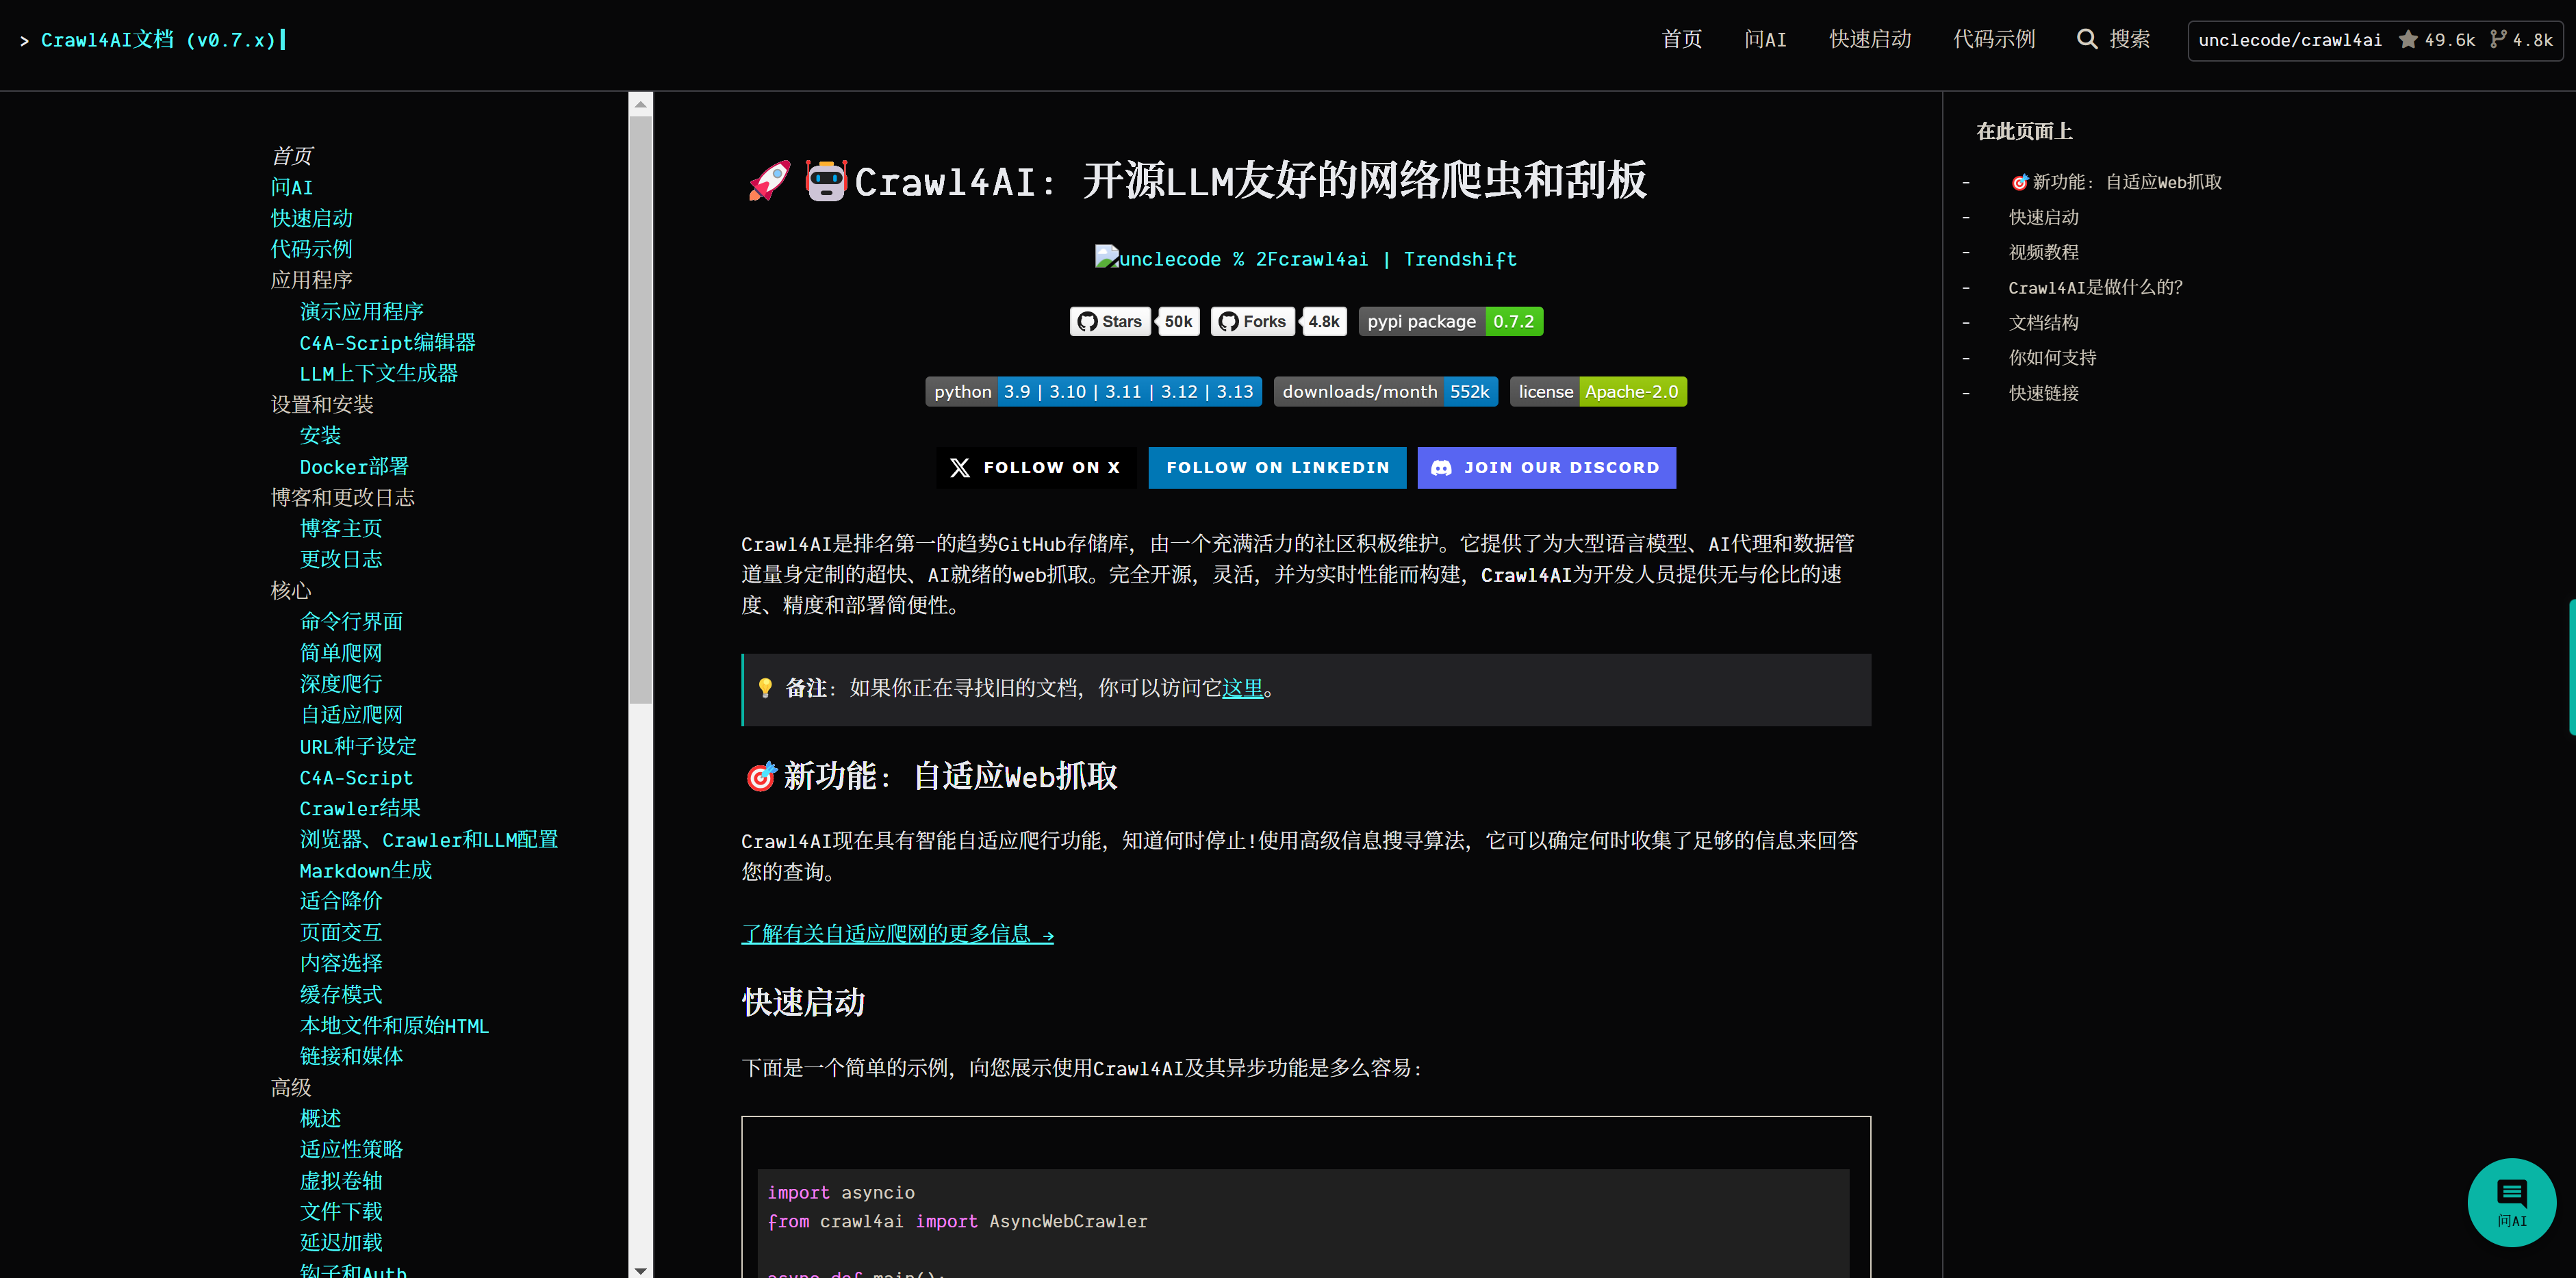Select 代码示例 in top navigation
The image size is (2576, 1278).
1994,39
